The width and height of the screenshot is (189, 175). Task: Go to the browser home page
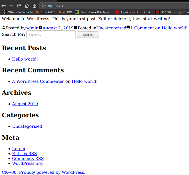point(27,6)
